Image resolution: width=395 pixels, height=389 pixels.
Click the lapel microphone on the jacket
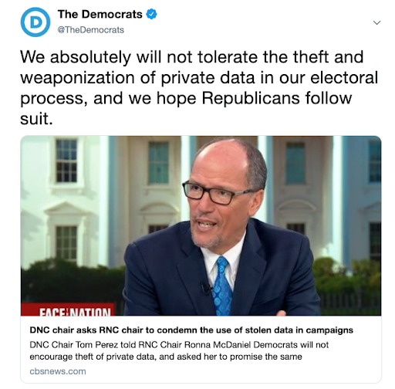(205, 288)
